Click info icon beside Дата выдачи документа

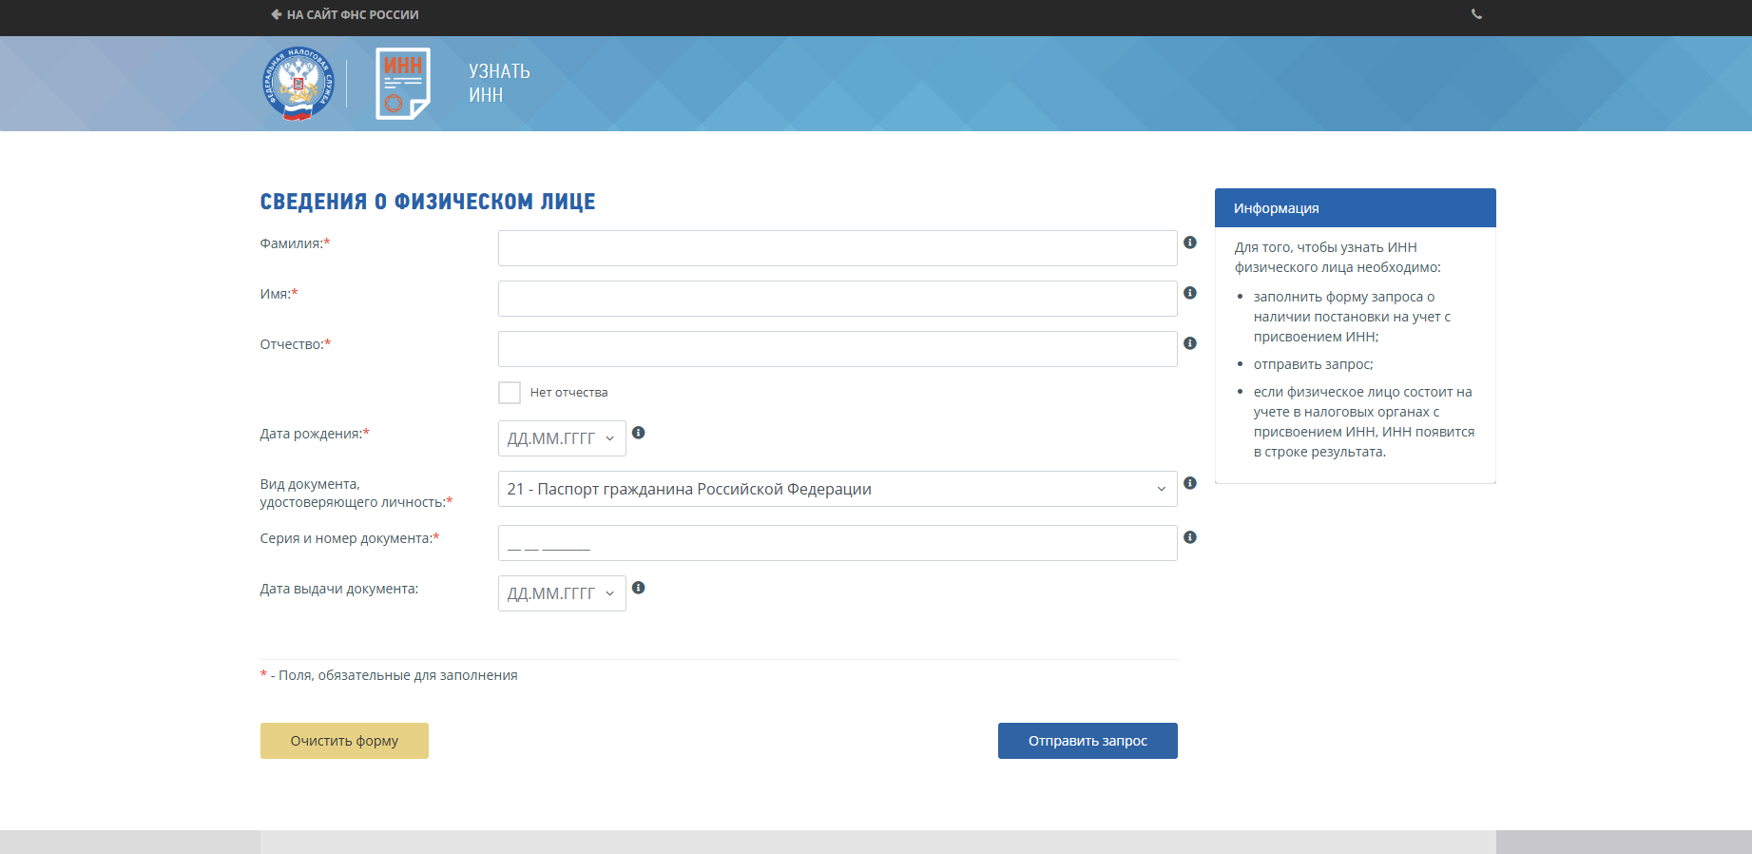point(639,588)
